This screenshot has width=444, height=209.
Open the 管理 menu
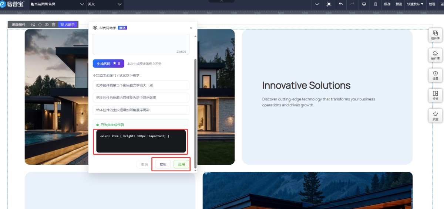432,4
